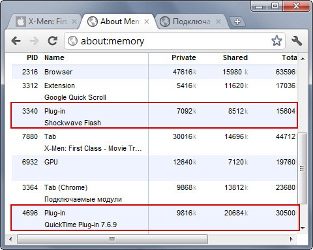Bookmark this page with the star icon

[276, 40]
